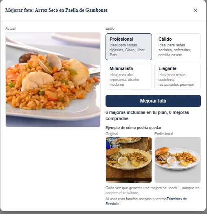Select the Profesional style card
This screenshot has width=207, height=214.
pos(129,47)
